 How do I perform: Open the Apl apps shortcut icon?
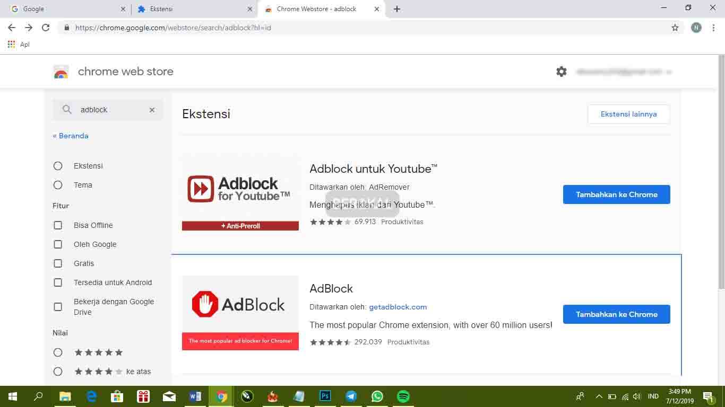tap(12, 45)
